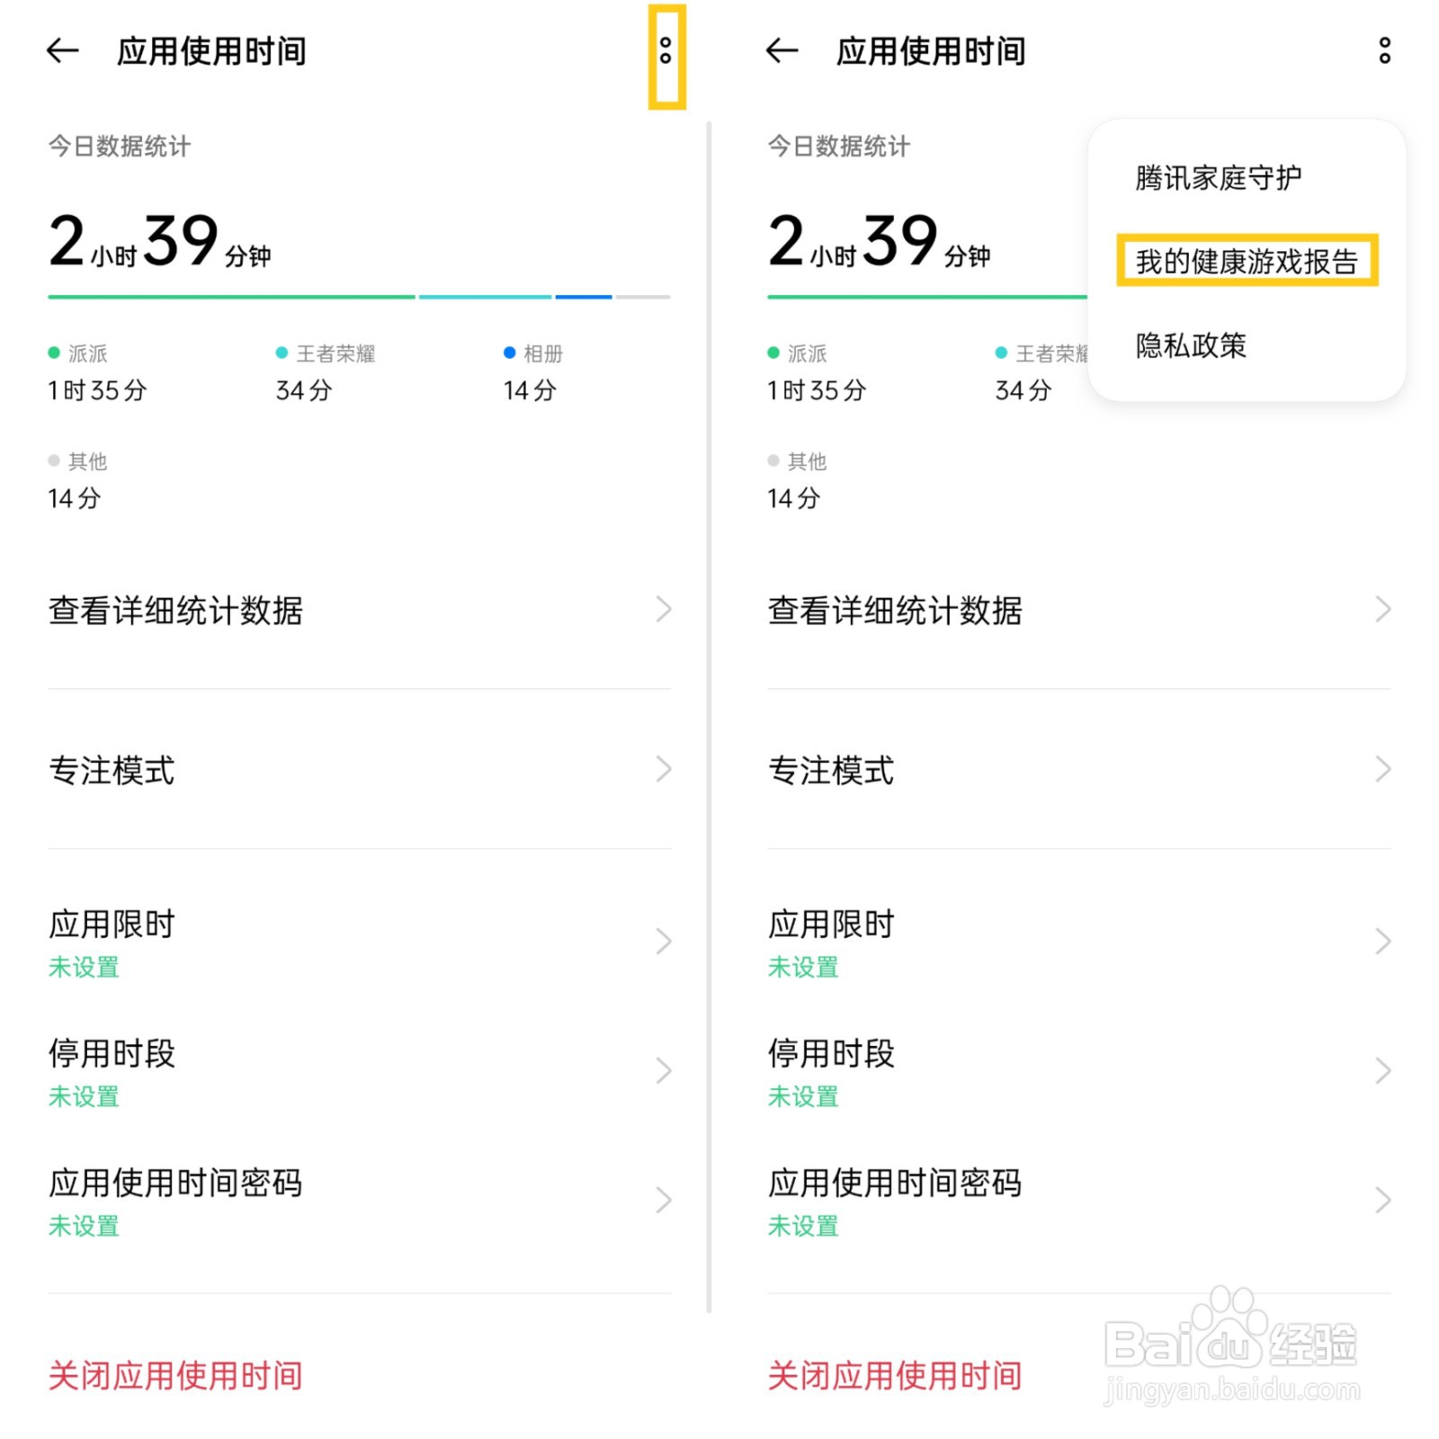The height and width of the screenshot is (1439, 1439).
Task: Tap the usage progress bar on left screen
Action: [x=360, y=297]
